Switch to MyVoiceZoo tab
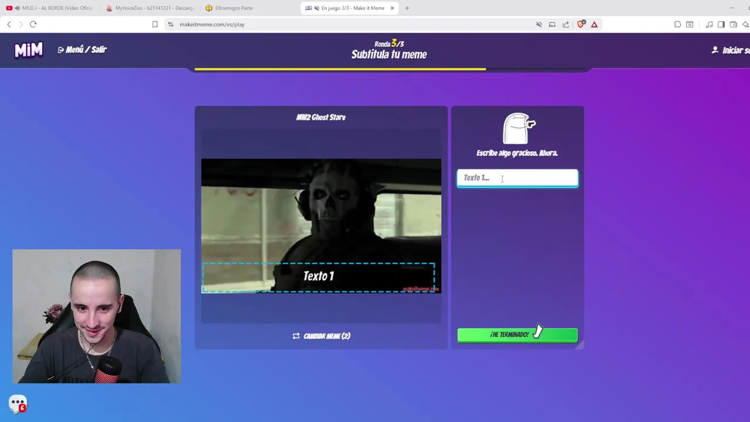The image size is (750, 422). pyautogui.click(x=149, y=8)
